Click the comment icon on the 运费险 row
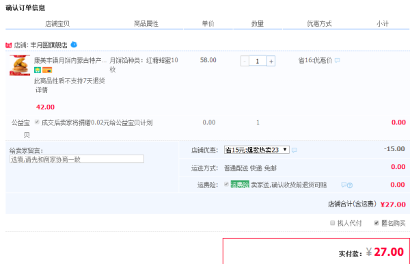 [x=344, y=185]
